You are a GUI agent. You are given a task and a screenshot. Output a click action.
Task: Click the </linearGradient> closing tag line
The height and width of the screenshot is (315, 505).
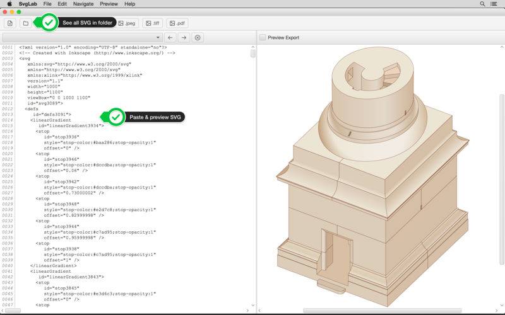click(54, 265)
